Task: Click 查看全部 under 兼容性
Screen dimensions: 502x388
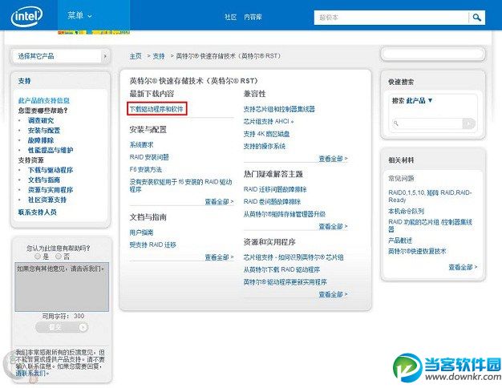Action: [x=333, y=159]
